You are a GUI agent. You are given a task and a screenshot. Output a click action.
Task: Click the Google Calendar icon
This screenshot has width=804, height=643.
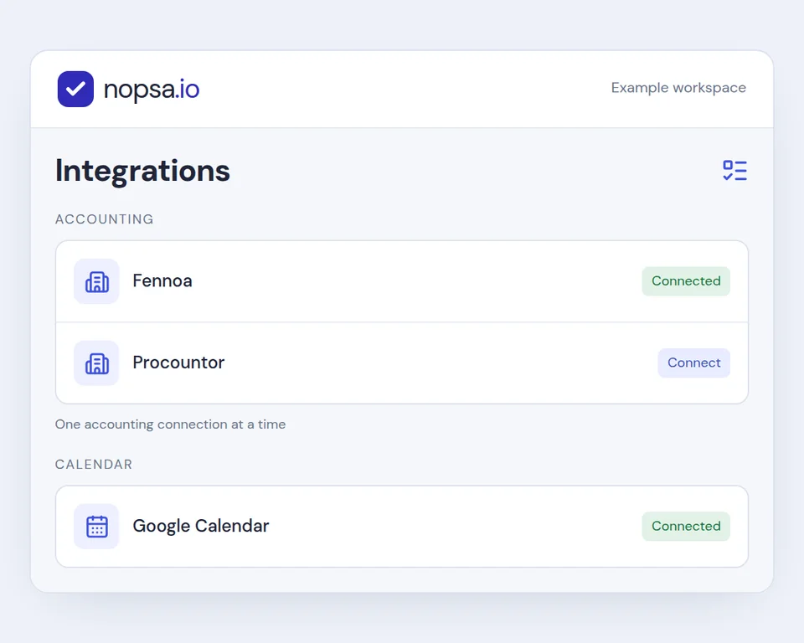point(96,526)
